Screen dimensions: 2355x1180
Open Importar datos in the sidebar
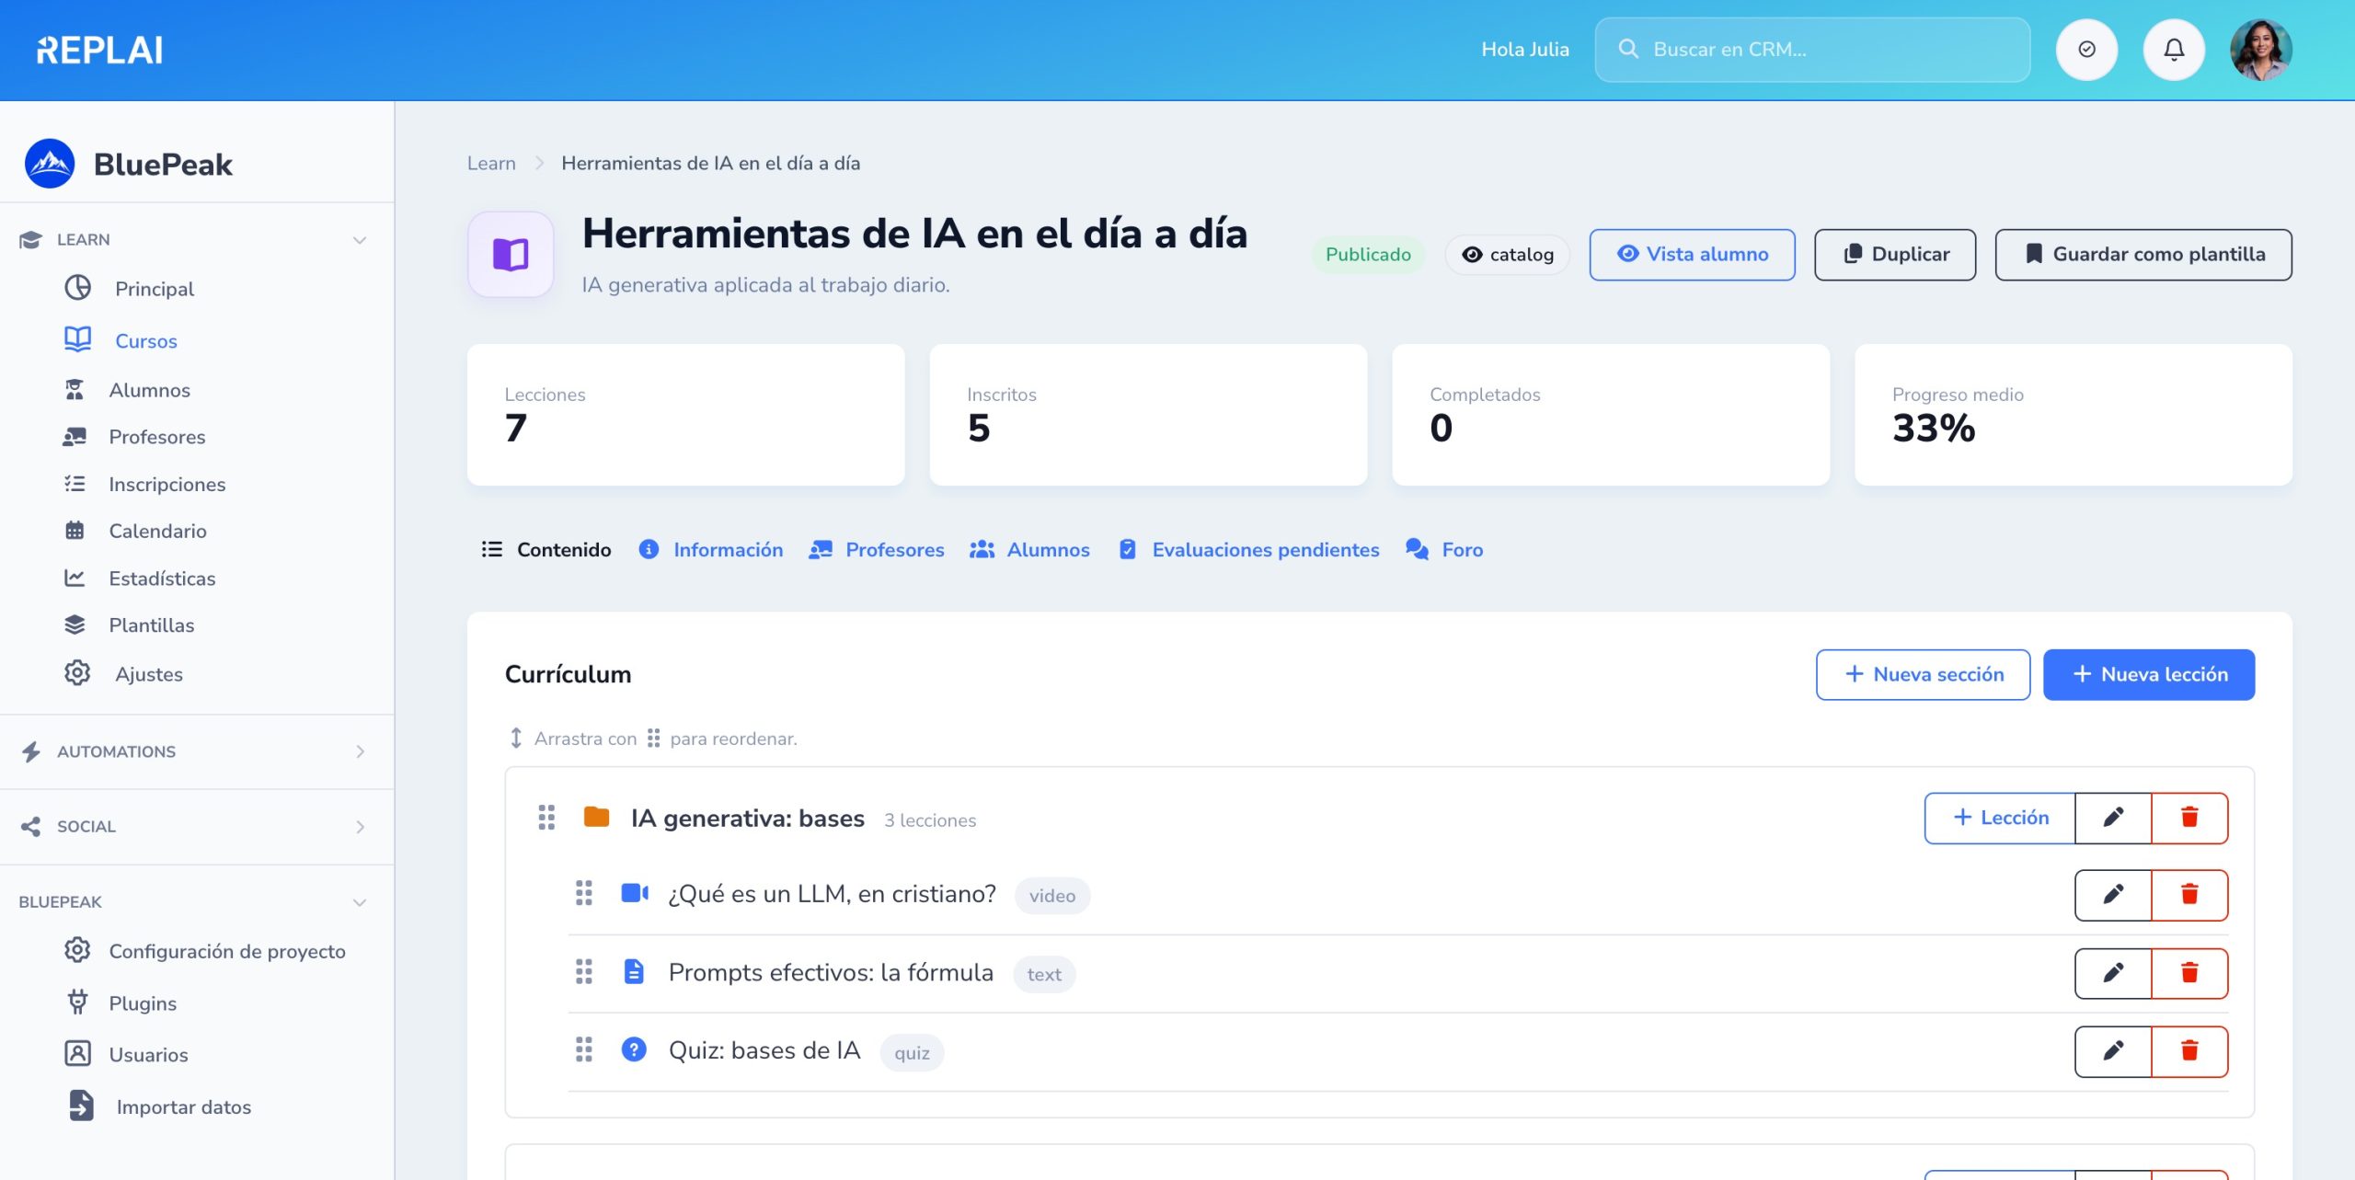pyautogui.click(x=158, y=1106)
